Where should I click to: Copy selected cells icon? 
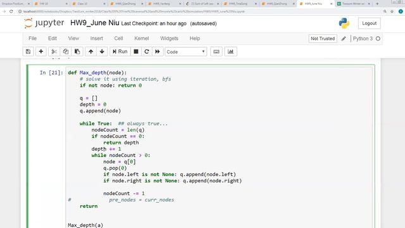66,51
